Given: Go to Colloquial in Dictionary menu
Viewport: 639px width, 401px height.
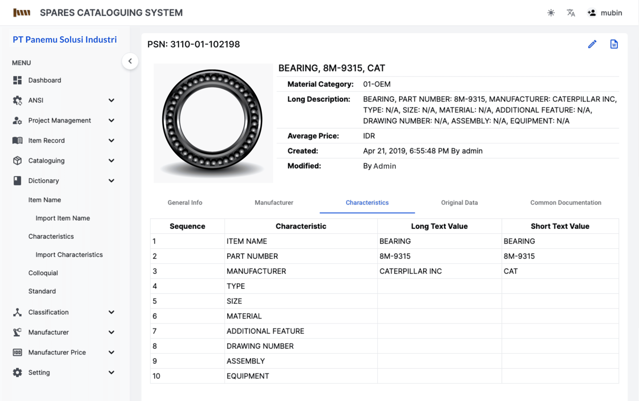Looking at the screenshot, I should click(x=43, y=273).
